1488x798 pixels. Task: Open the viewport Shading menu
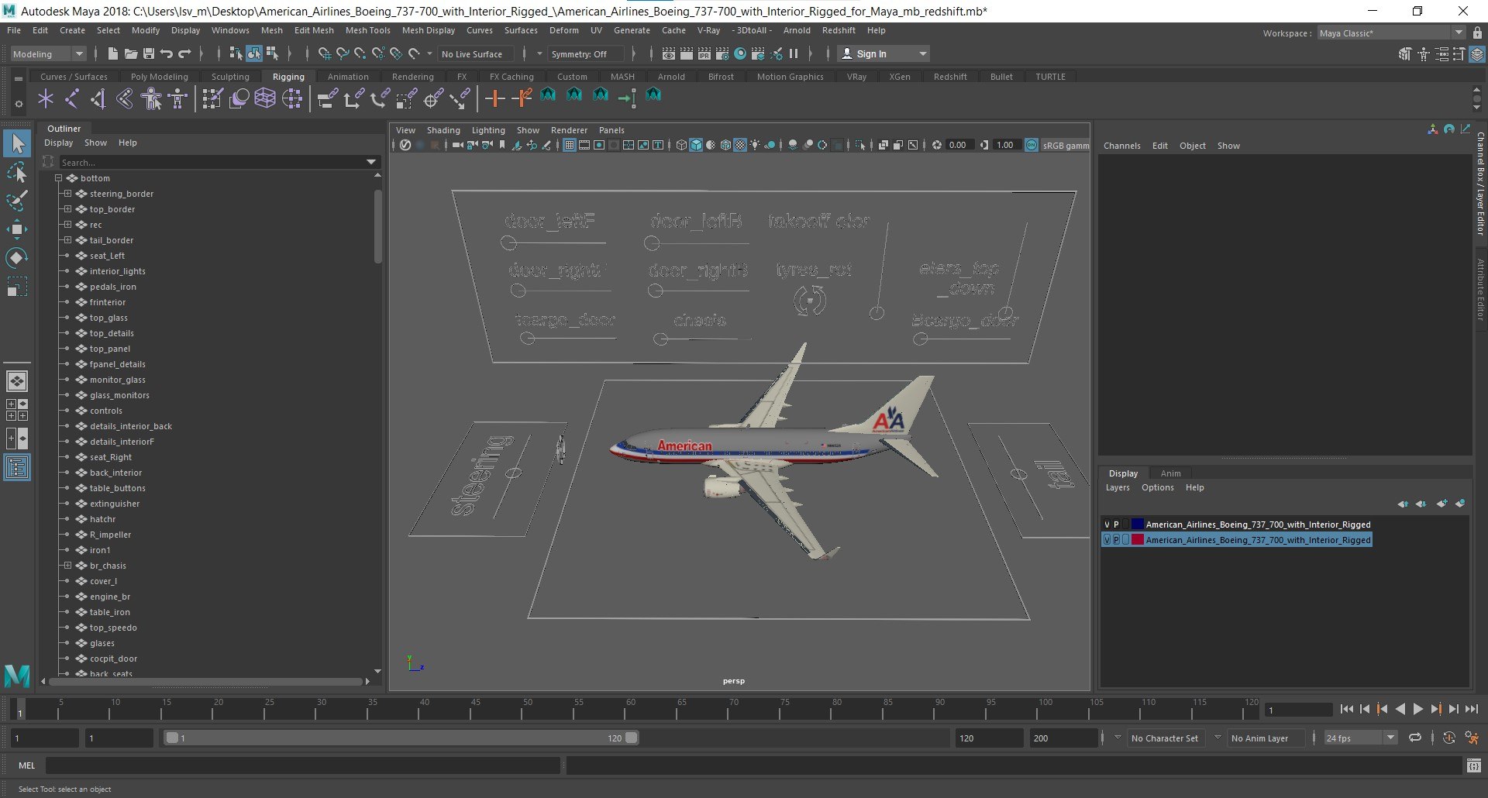(443, 130)
